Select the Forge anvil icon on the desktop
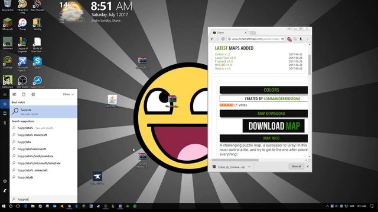Image resolution: width=378 pixels, height=212 pixels. 97,178
